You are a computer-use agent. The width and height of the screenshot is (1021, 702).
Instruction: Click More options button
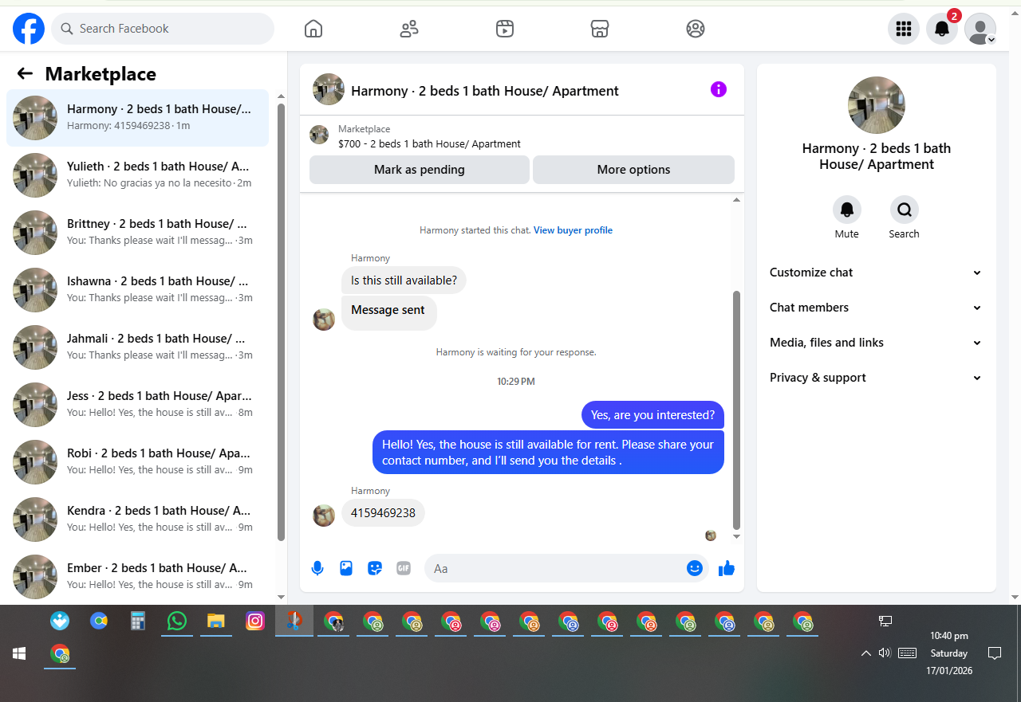[633, 170]
